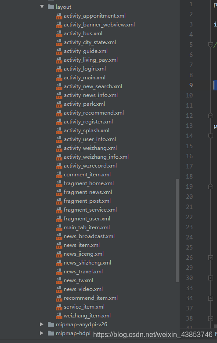Image resolution: width=217 pixels, height=343 pixels.
Task: Expand folded code at editor line 34
Action: pos(210,298)
